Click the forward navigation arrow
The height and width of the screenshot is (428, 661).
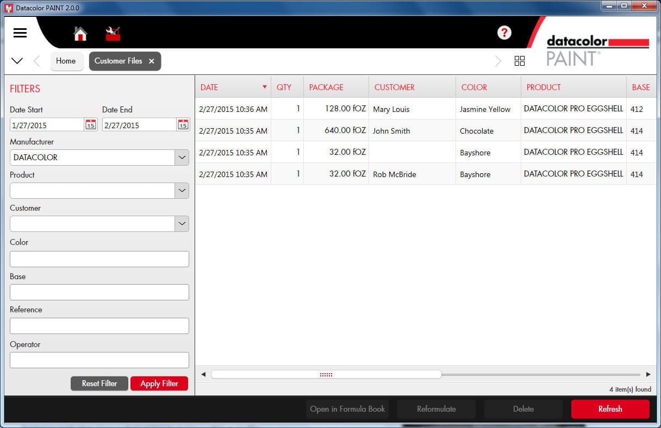(x=498, y=61)
